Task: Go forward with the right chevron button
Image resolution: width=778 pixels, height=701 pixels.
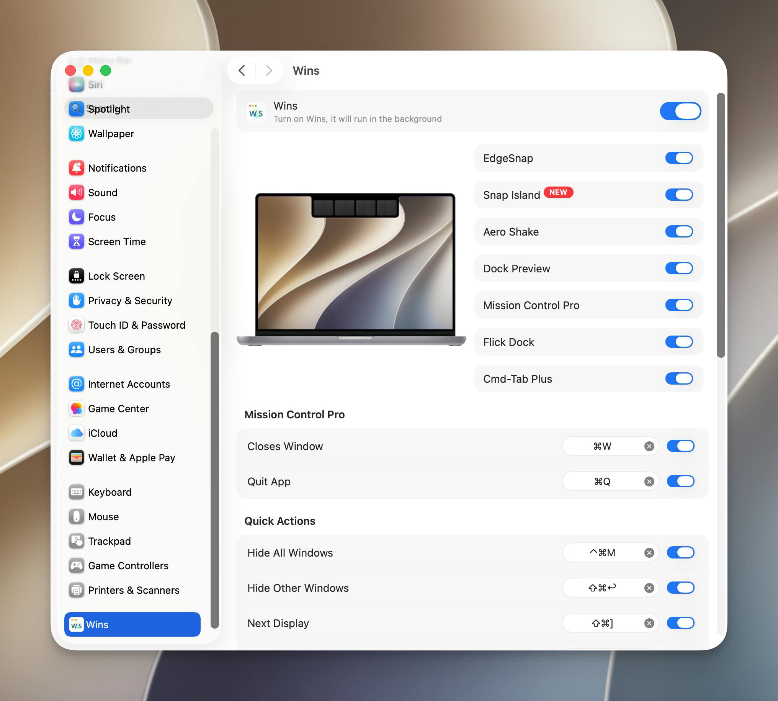Action: (x=269, y=70)
